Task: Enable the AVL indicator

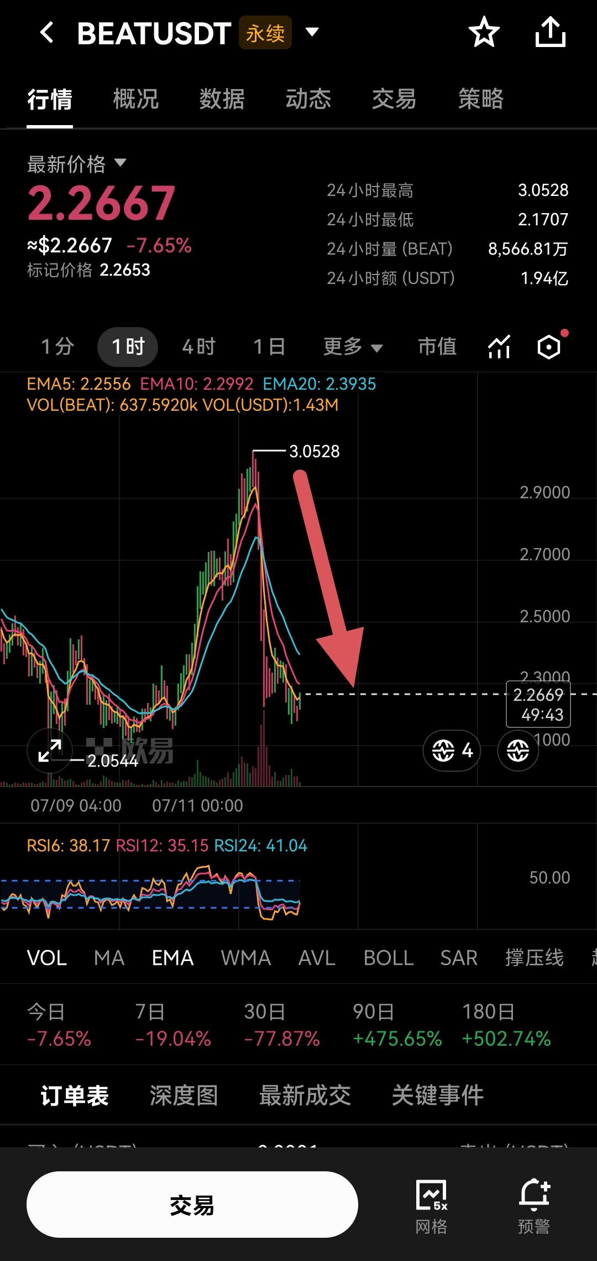Action: coord(317,958)
